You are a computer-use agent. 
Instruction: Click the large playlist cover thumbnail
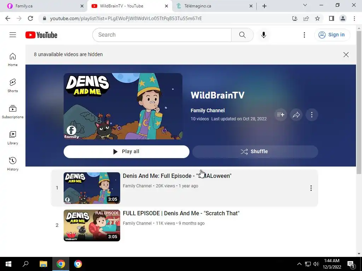[123, 106]
